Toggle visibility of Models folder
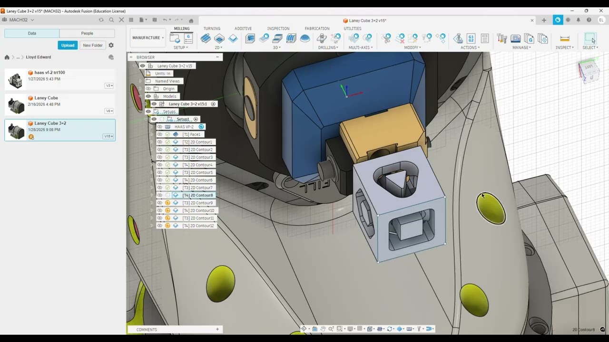This screenshot has width=609, height=342. (148, 96)
